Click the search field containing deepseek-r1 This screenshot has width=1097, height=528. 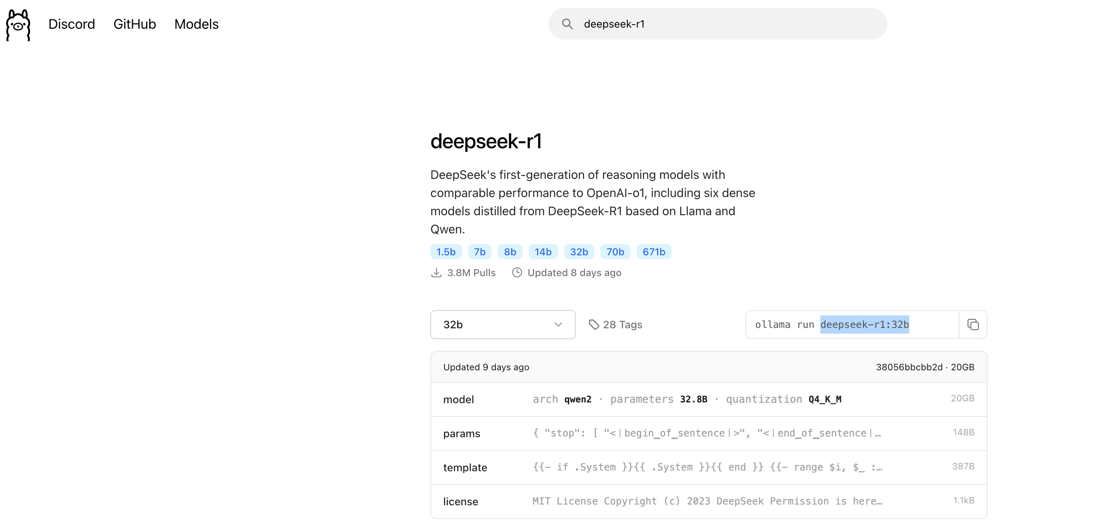coord(724,24)
